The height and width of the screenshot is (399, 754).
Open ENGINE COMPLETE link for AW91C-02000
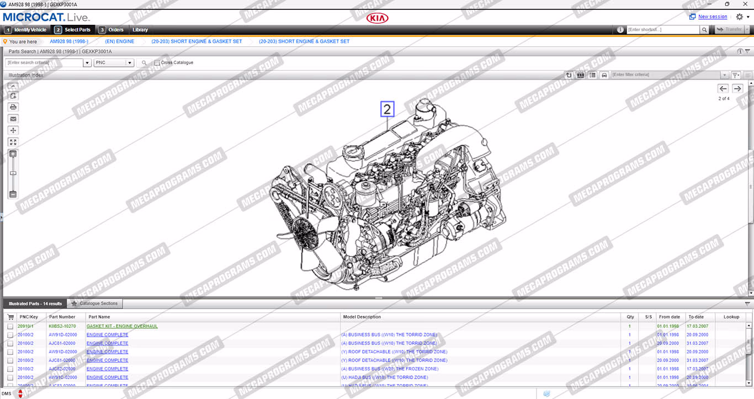107,377
